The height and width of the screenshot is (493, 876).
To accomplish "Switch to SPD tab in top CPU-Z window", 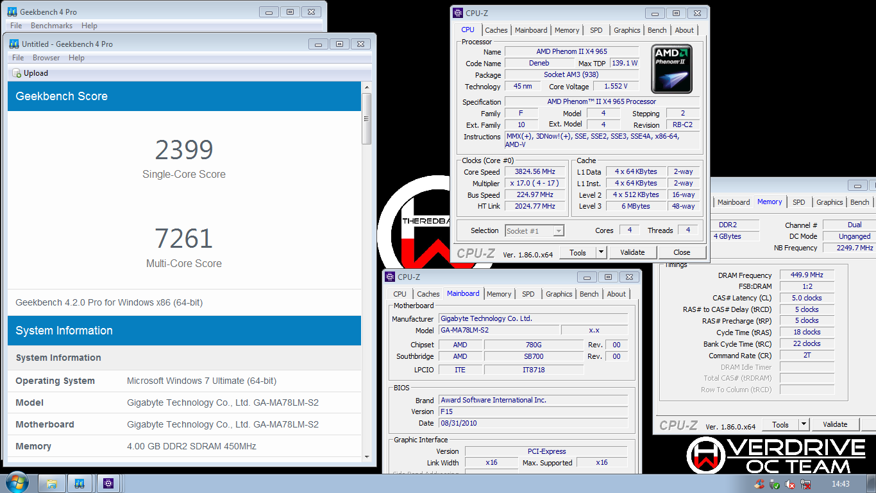I will point(596,30).
